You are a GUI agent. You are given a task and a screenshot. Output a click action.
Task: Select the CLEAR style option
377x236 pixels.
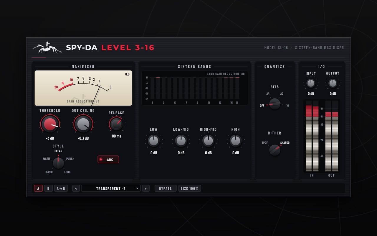coord(58,151)
